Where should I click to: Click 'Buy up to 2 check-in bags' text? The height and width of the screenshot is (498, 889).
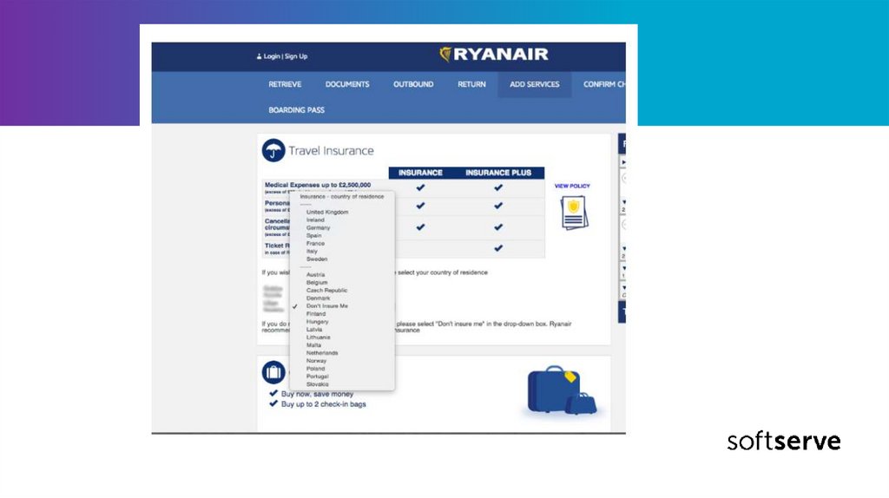(x=324, y=404)
